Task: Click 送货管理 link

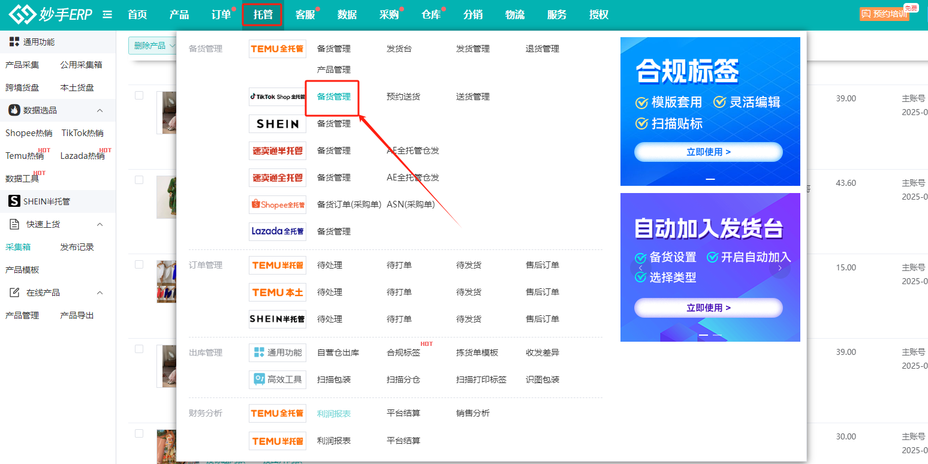Action: 473,97
